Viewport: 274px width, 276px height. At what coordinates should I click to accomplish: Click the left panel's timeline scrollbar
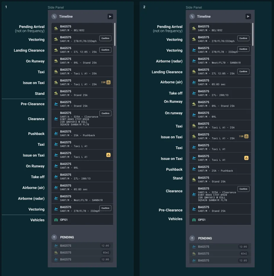pos(115,34)
